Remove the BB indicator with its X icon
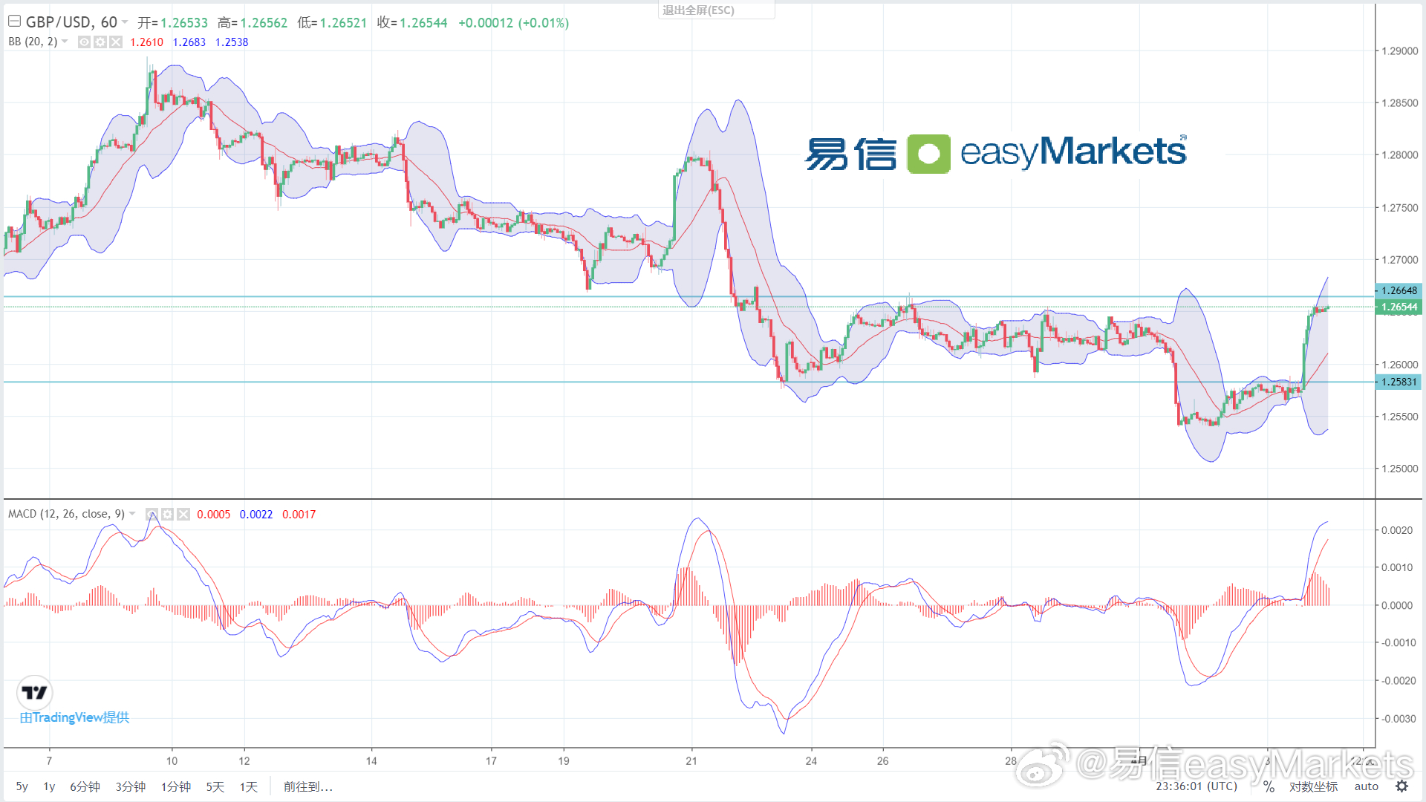The height and width of the screenshot is (802, 1426). coord(115,42)
